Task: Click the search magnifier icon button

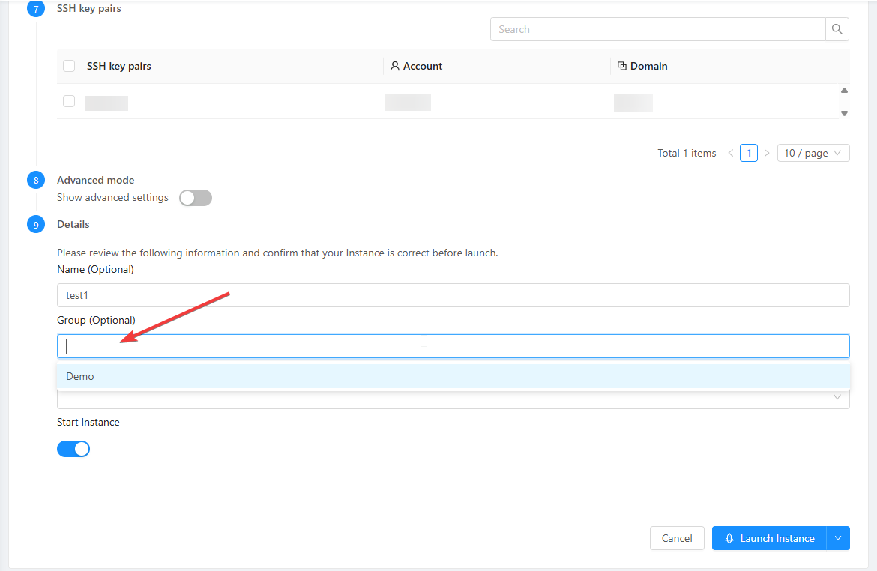Action: (x=837, y=29)
